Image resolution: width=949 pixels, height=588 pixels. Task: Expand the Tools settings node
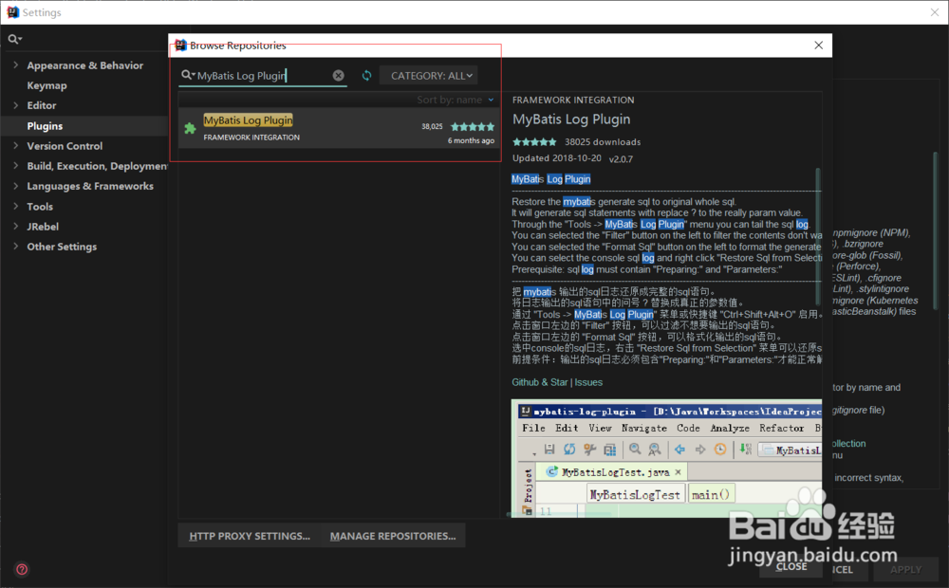point(16,207)
